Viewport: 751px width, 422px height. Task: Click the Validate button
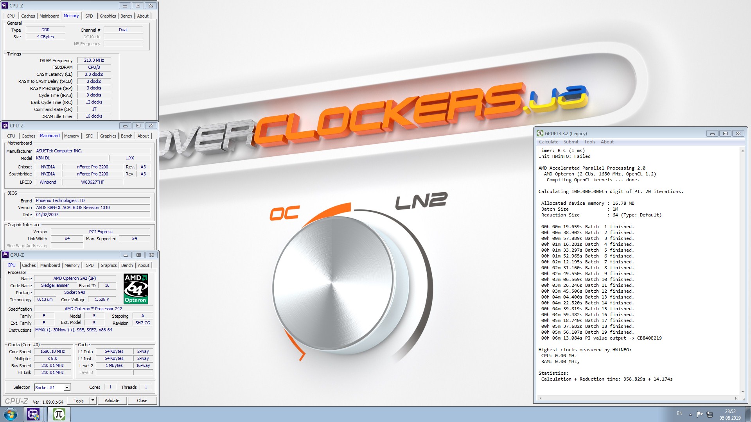112,401
